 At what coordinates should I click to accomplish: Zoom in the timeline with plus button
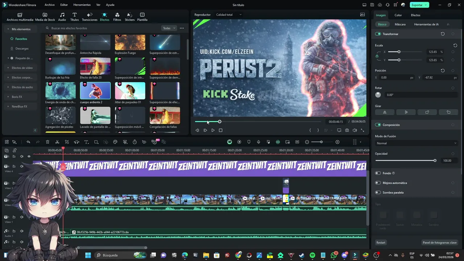pos(337,142)
